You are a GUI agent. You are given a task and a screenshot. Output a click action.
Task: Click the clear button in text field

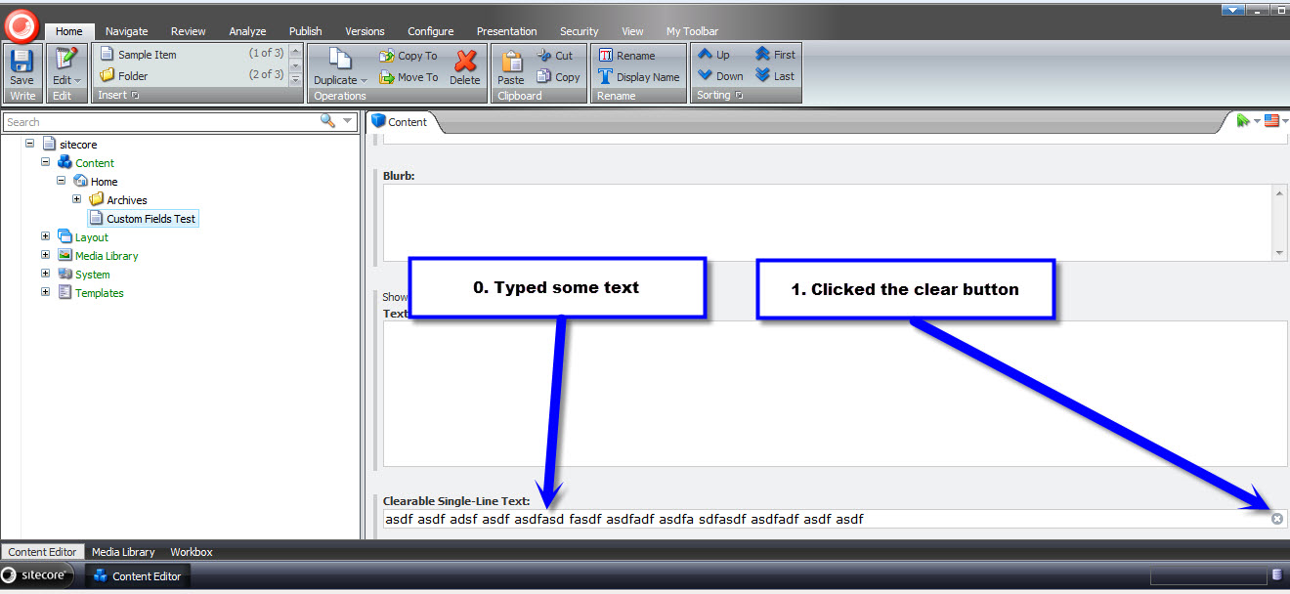(x=1276, y=519)
